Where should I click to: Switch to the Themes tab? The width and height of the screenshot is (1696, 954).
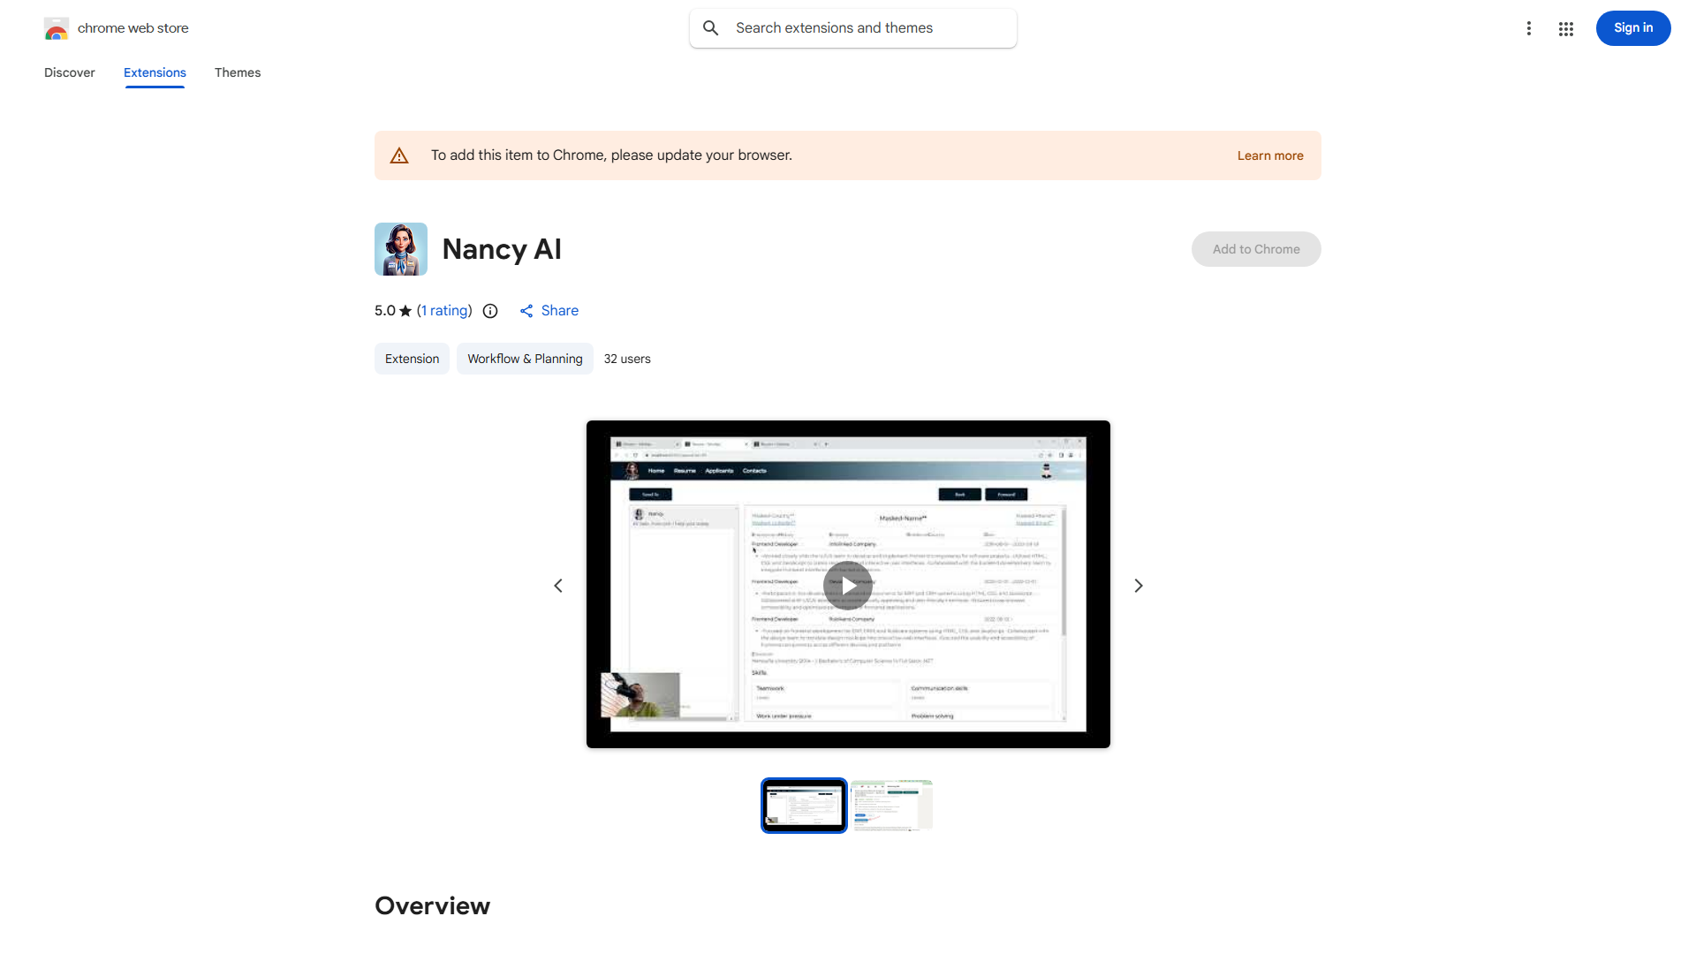coord(238,72)
